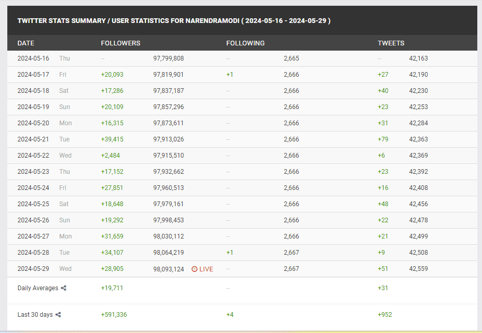
Task: Click share icon beside Daily Averages
Action: click(64, 288)
